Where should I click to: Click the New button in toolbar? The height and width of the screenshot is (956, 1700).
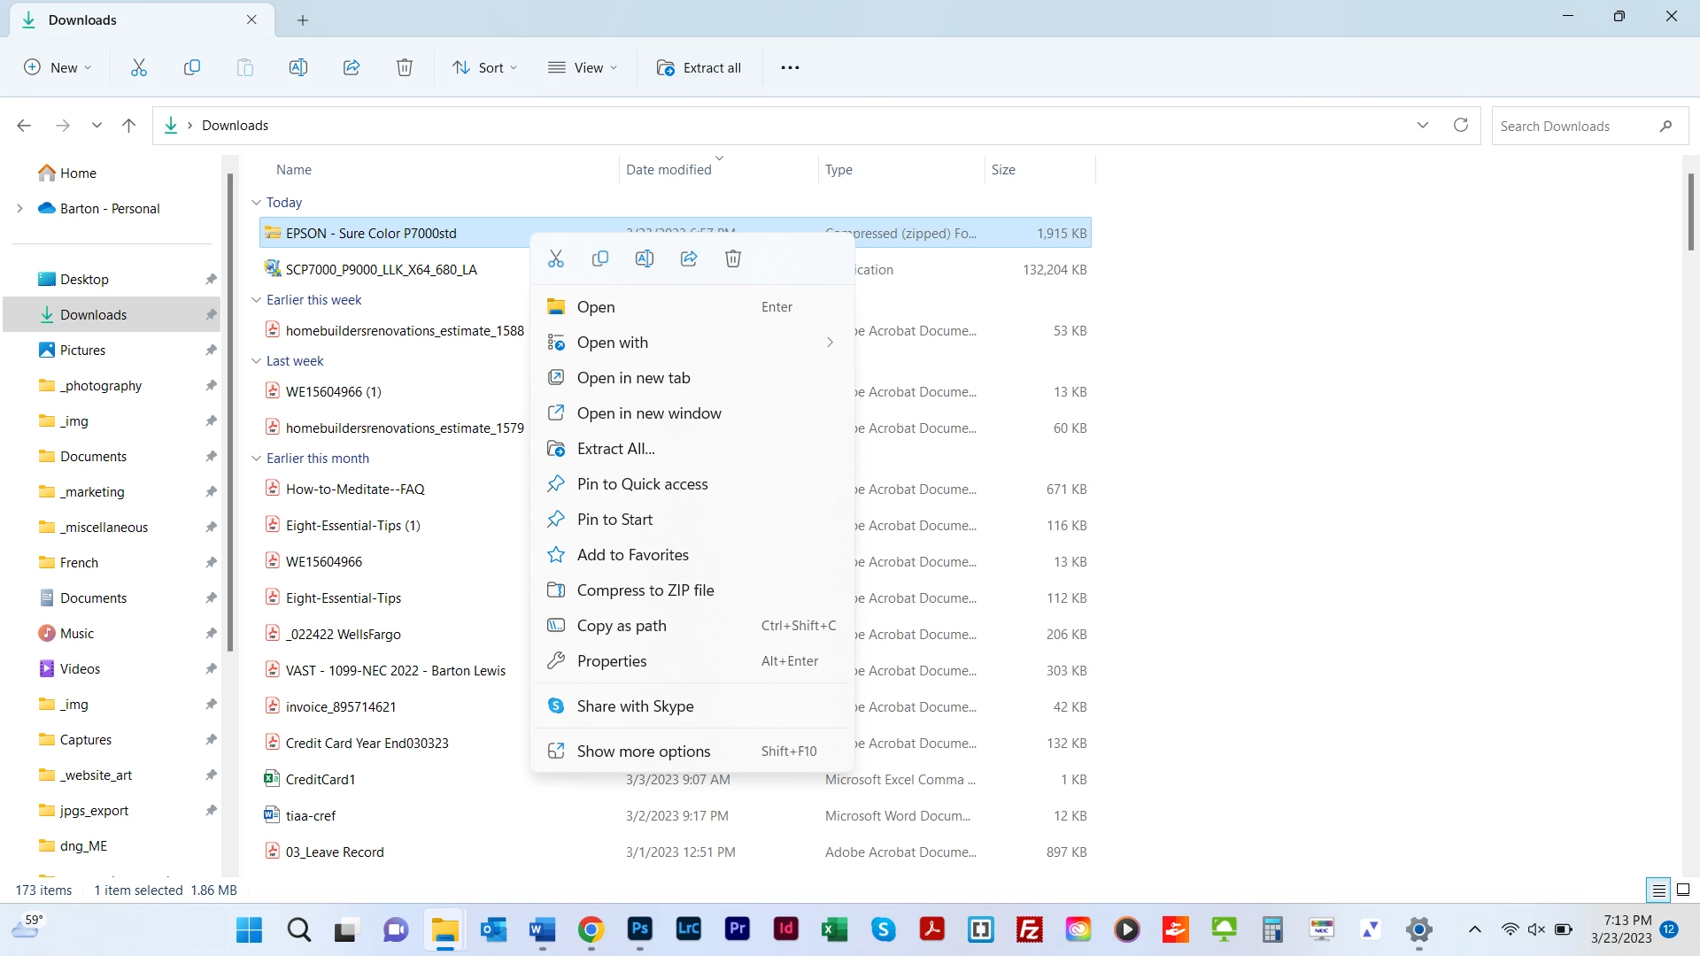click(x=58, y=67)
